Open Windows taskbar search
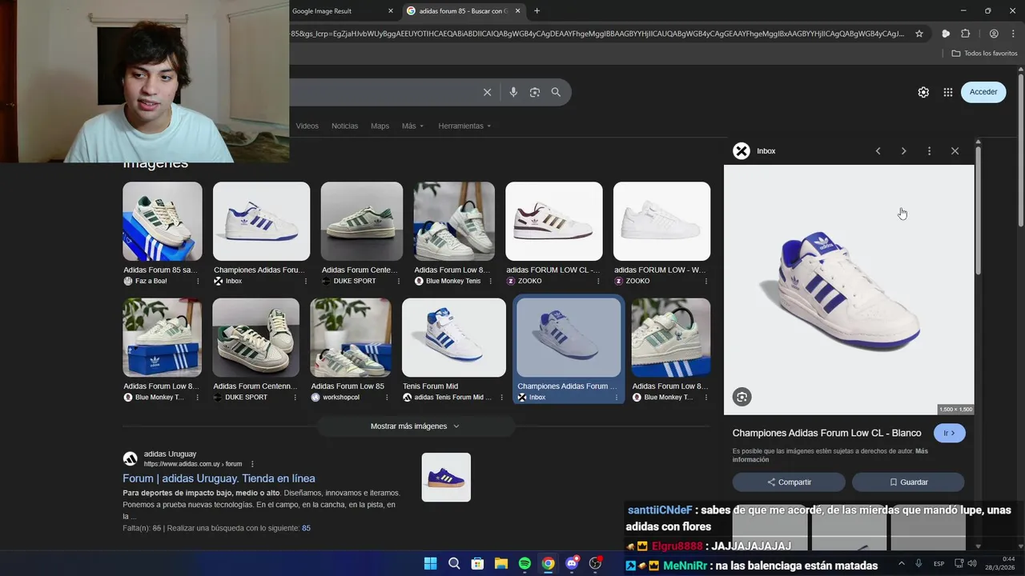Image resolution: width=1025 pixels, height=576 pixels. [454, 563]
